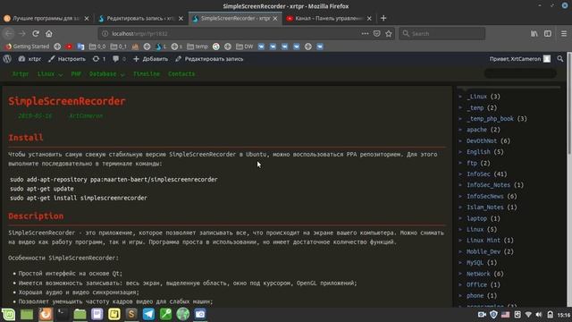Viewport: 572px width, 322px height.
Task: Open the Firefox Library
Action: pos(534,34)
